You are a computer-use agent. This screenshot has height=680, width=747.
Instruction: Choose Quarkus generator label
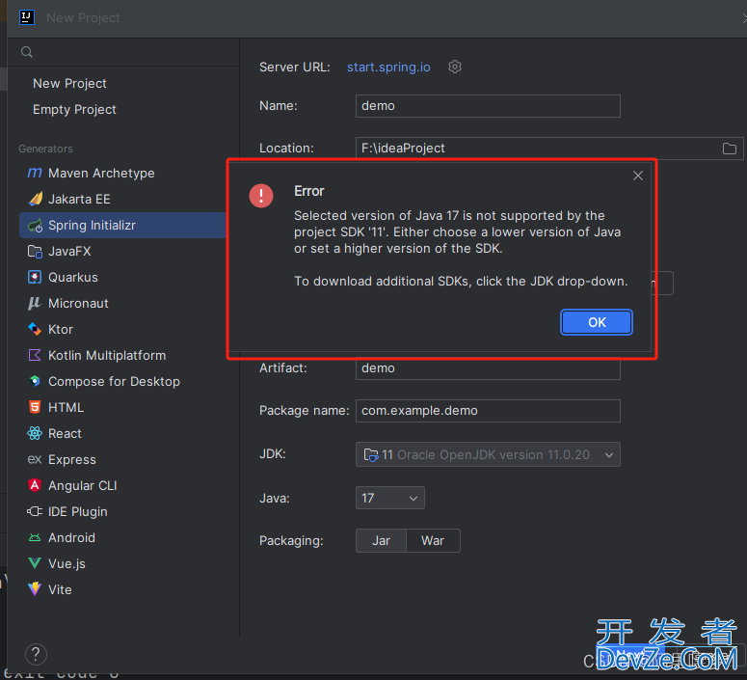point(73,277)
